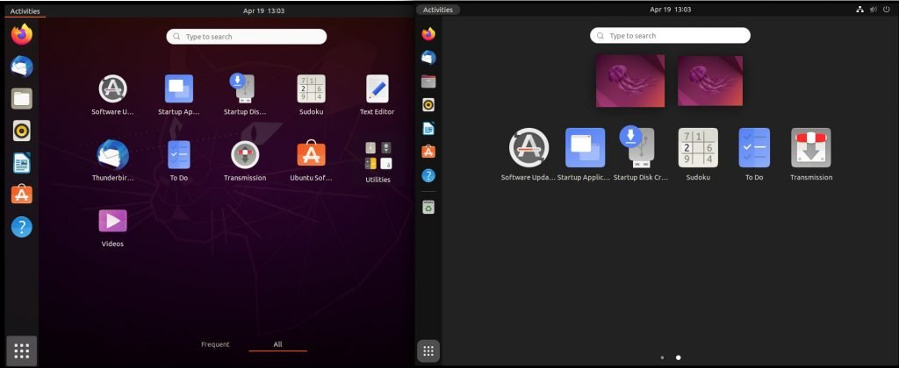Click Show Applications grid in the left desktop
This screenshot has width=899, height=368.
coord(22,350)
